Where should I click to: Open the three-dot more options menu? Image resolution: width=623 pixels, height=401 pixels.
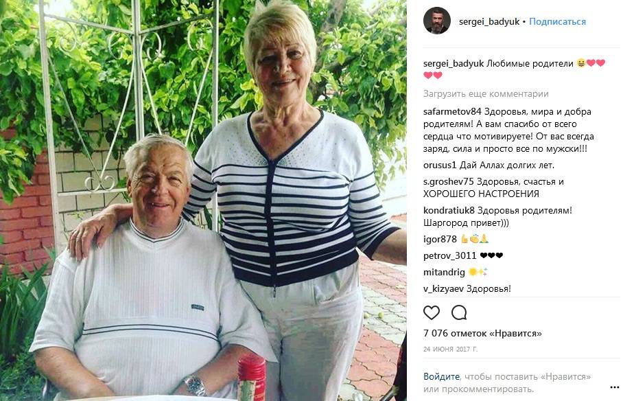614,387
